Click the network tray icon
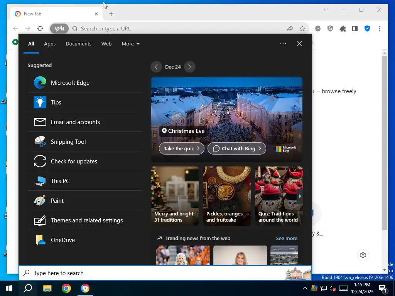The height and width of the screenshot is (296, 395). pyautogui.click(x=324, y=288)
